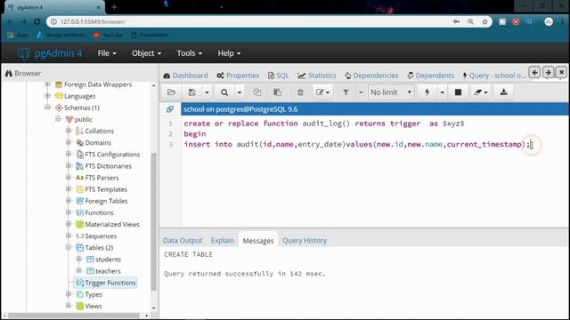This screenshot has height=320, width=570.
Task: Switch to the Statistics tab
Action: 317,76
